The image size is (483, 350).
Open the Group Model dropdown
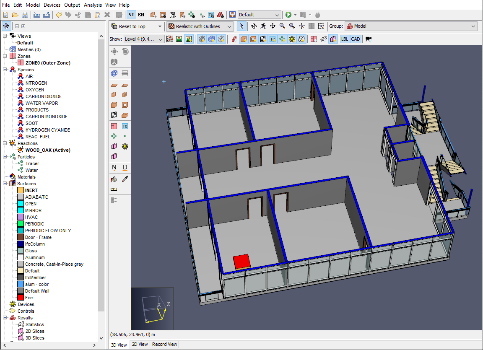[x=411, y=26]
